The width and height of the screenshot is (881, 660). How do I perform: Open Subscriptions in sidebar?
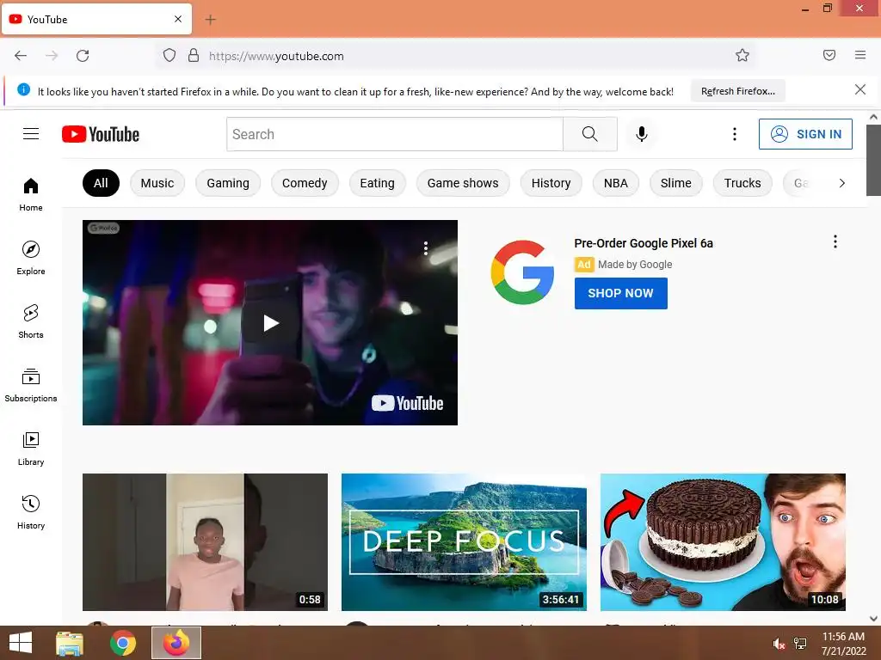pos(31,385)
